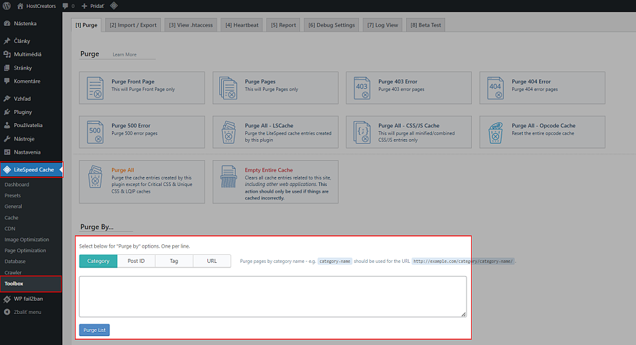636x345 pixels.
Task: Switch to [7] Log View tab
Action: [382, 25]
